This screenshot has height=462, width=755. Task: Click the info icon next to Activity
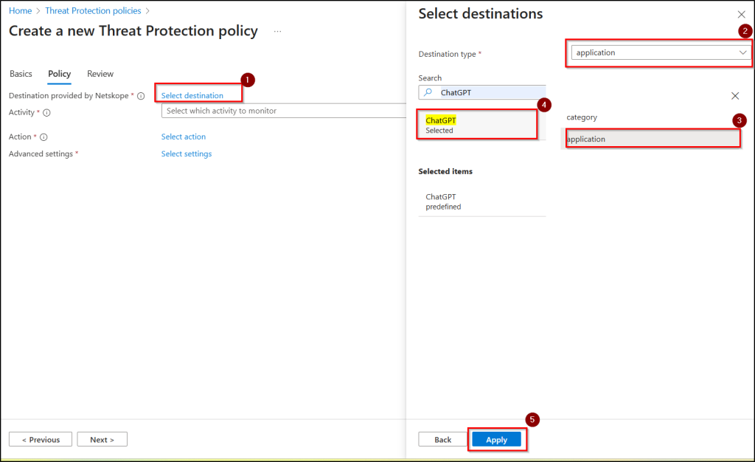pyautogui.click(x=46, y=113)
